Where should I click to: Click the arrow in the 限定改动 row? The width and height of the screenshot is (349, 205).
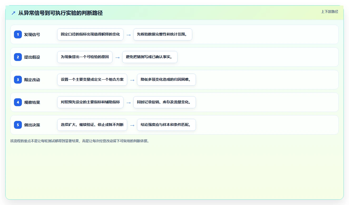point(132,80)
